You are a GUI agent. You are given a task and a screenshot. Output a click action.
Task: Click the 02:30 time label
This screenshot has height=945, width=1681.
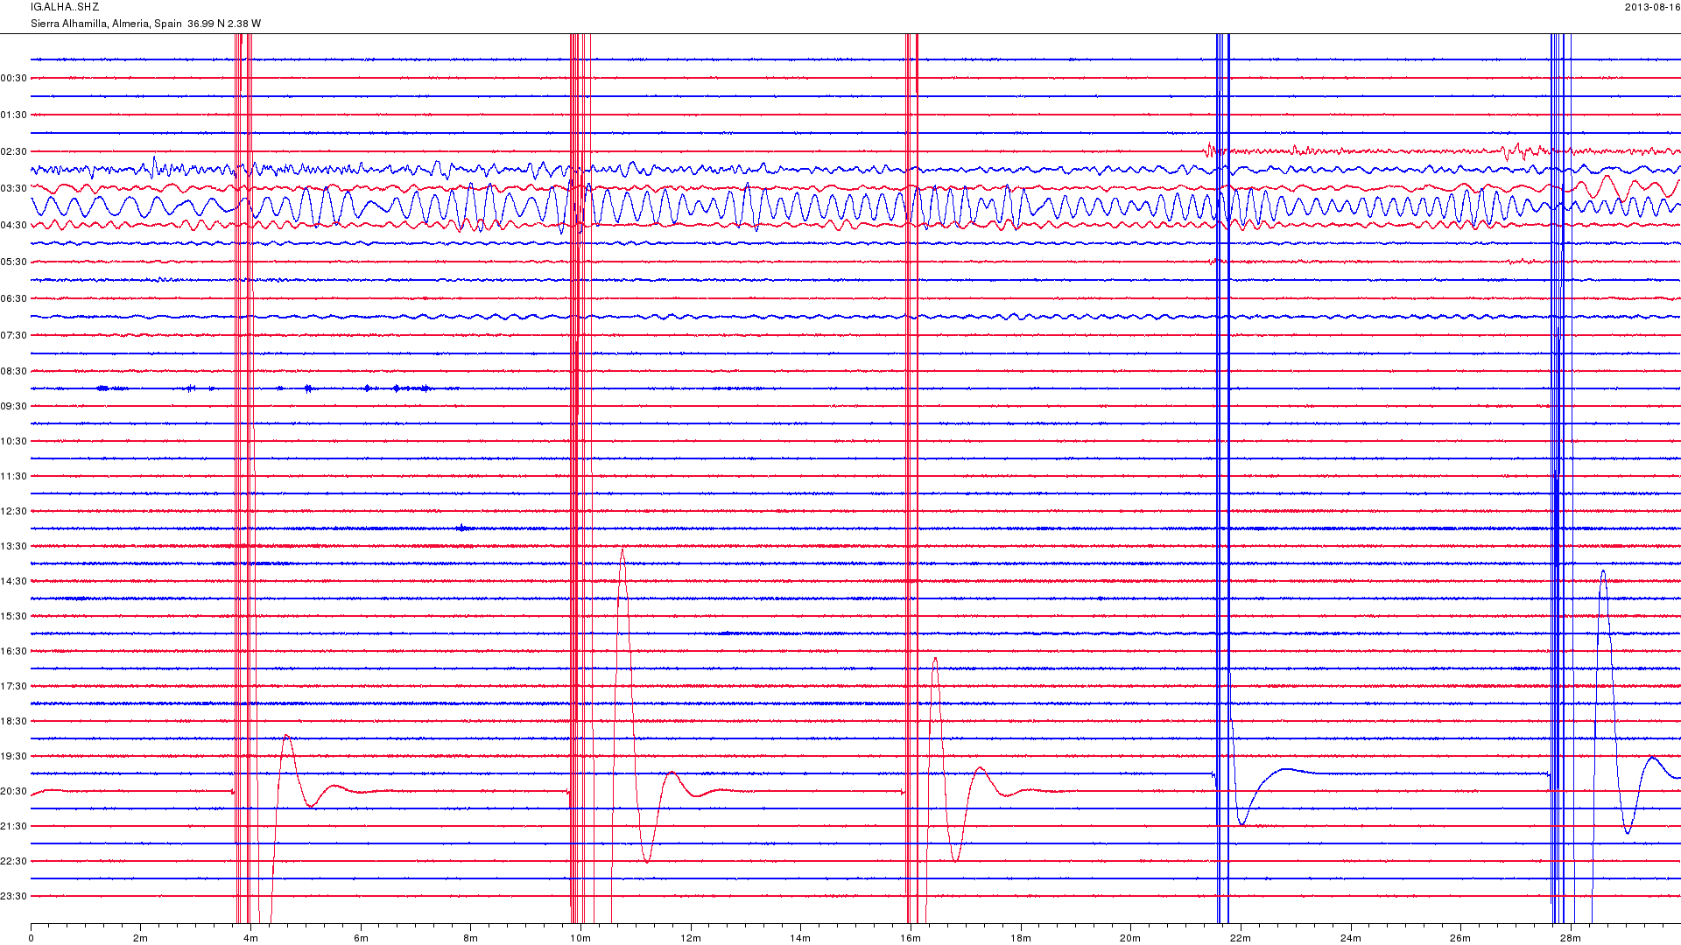14,151
